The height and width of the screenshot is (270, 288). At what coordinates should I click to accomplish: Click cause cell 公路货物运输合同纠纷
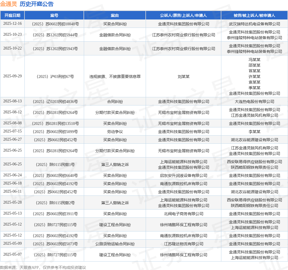pyautogui.click(x=115, y=244)
